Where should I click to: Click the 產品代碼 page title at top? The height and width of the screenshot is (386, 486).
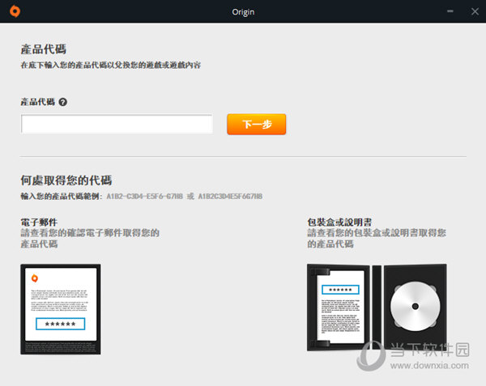(x=43, y=49)
